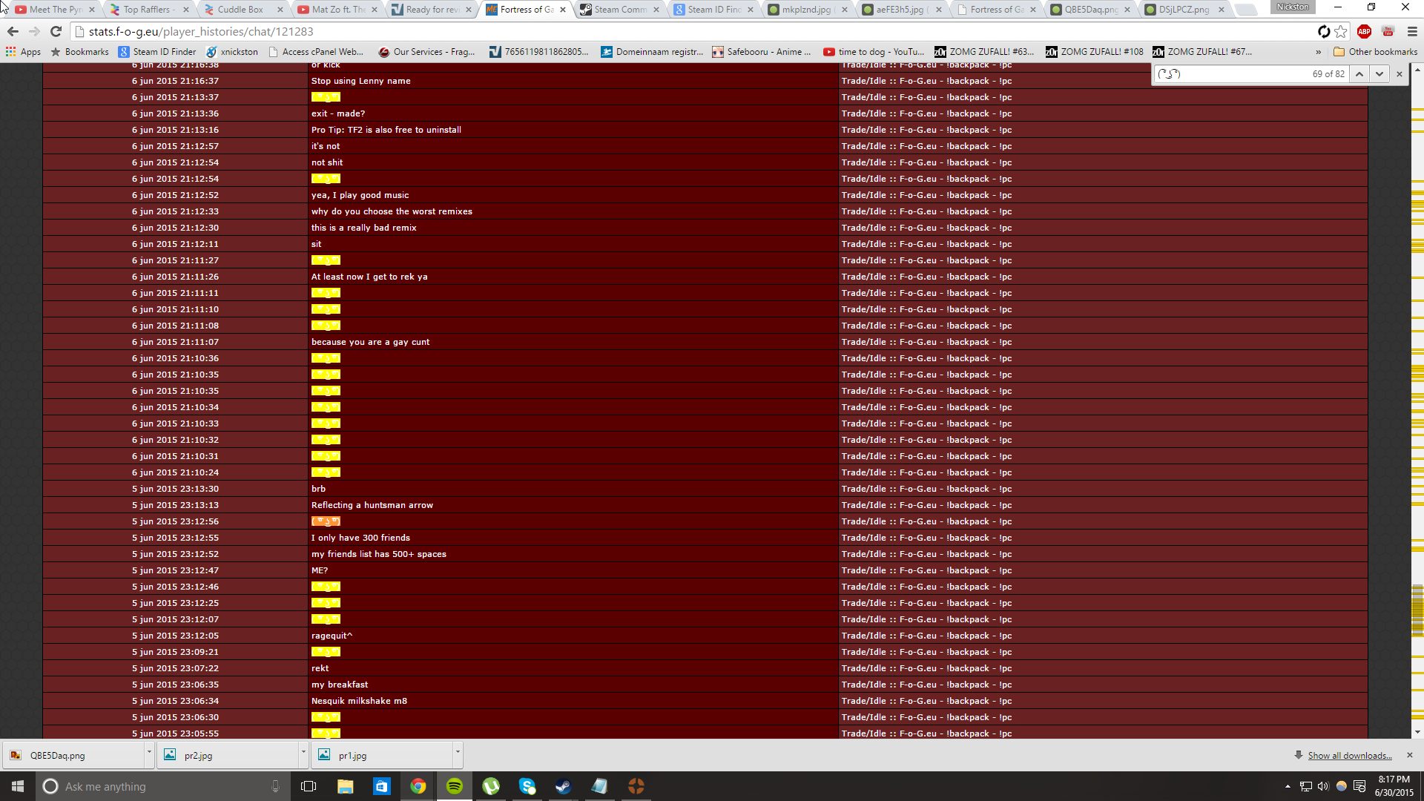Switch to the Steam ID Finder tab
Screen dimensions: 1424x801
point(713,10)
